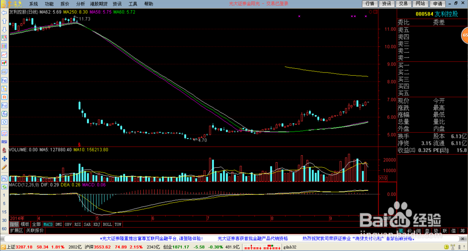Select the 1-minute period in sidebar
The width and height of the screenshot is (468, 251).
4,195
